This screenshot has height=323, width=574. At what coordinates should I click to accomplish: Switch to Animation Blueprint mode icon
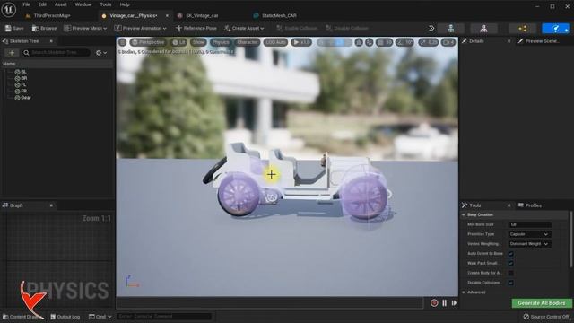(x=523, y=29)
